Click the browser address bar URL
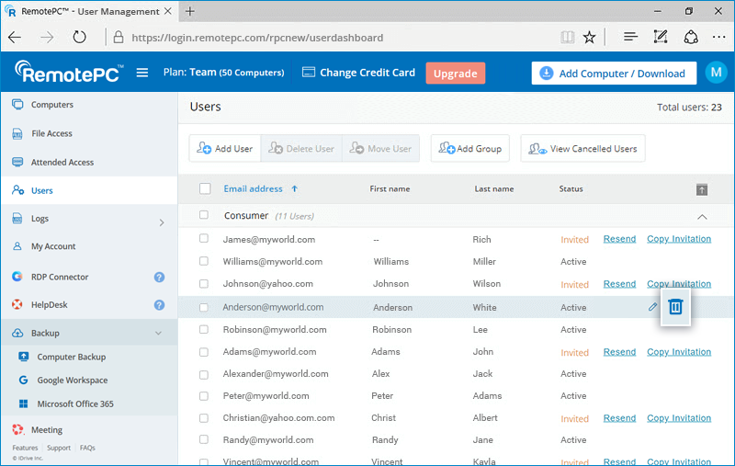The height and width of the screenshot is (466, 735). click(257, 38)
